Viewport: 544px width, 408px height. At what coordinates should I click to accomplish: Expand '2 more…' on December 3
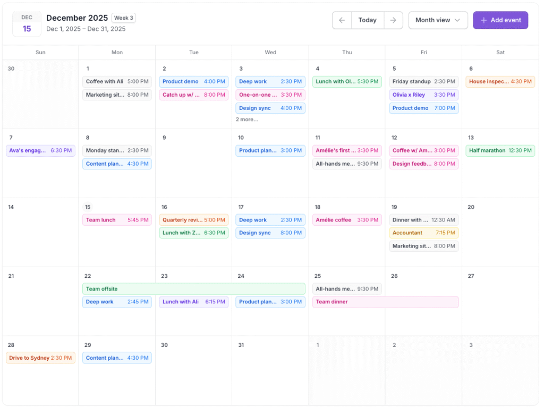point(247,120)
